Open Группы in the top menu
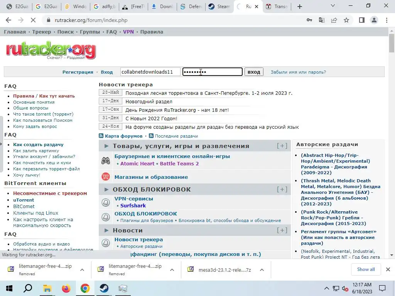The height and width of the screenshot is (296, 395). pos(90,32)
